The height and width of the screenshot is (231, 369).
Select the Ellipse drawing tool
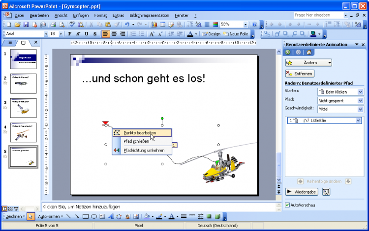click(93, 216)
